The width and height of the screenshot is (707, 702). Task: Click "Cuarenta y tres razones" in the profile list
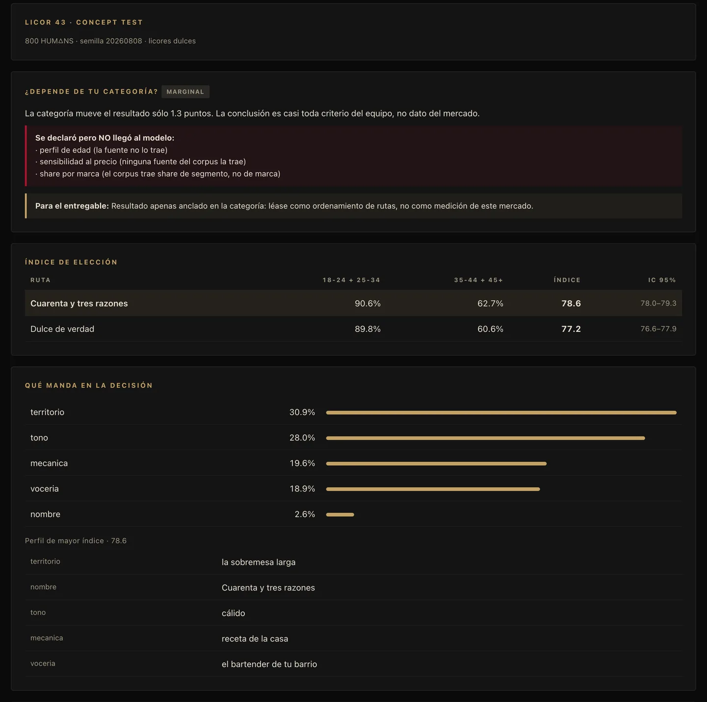point(269,588)
